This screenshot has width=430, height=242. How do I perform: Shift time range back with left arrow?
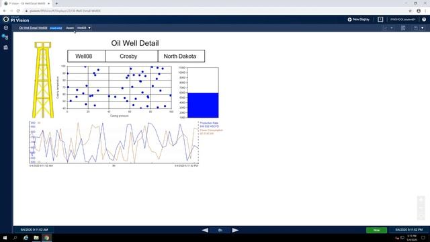pos(205,230)
